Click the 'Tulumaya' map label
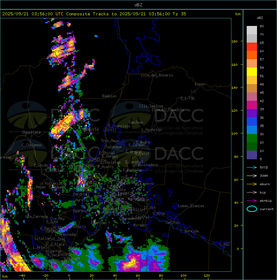 [114, 147]
